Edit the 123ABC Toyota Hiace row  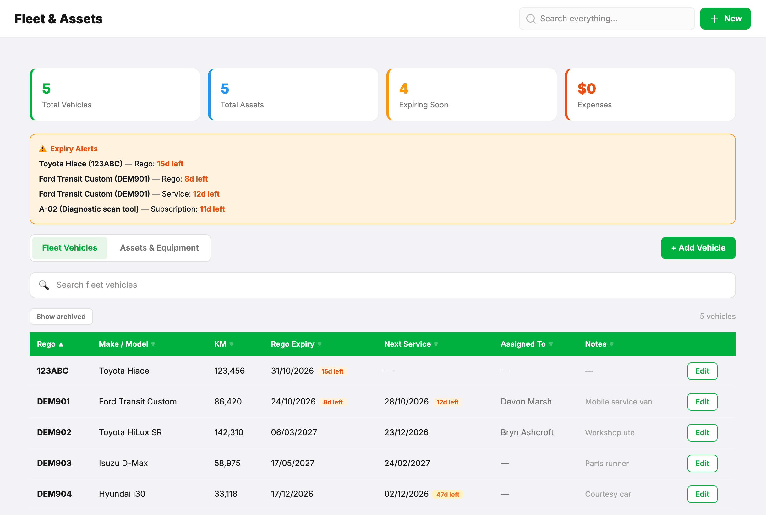point(702,371)
